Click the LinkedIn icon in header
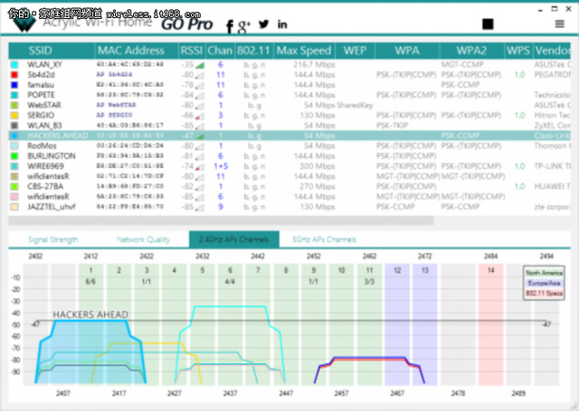Viewport: 579px width, 411px height. [x=283, y=23]
